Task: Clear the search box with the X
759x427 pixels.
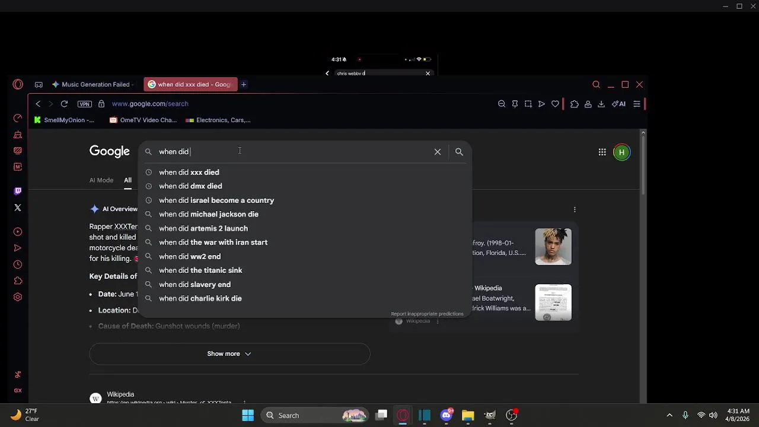Action: (x=438, y=152)
